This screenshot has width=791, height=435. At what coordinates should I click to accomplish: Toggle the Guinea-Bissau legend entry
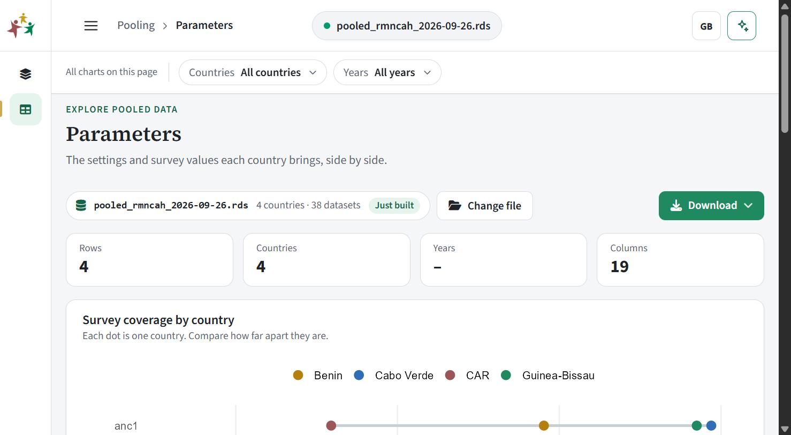coord(547,376)
